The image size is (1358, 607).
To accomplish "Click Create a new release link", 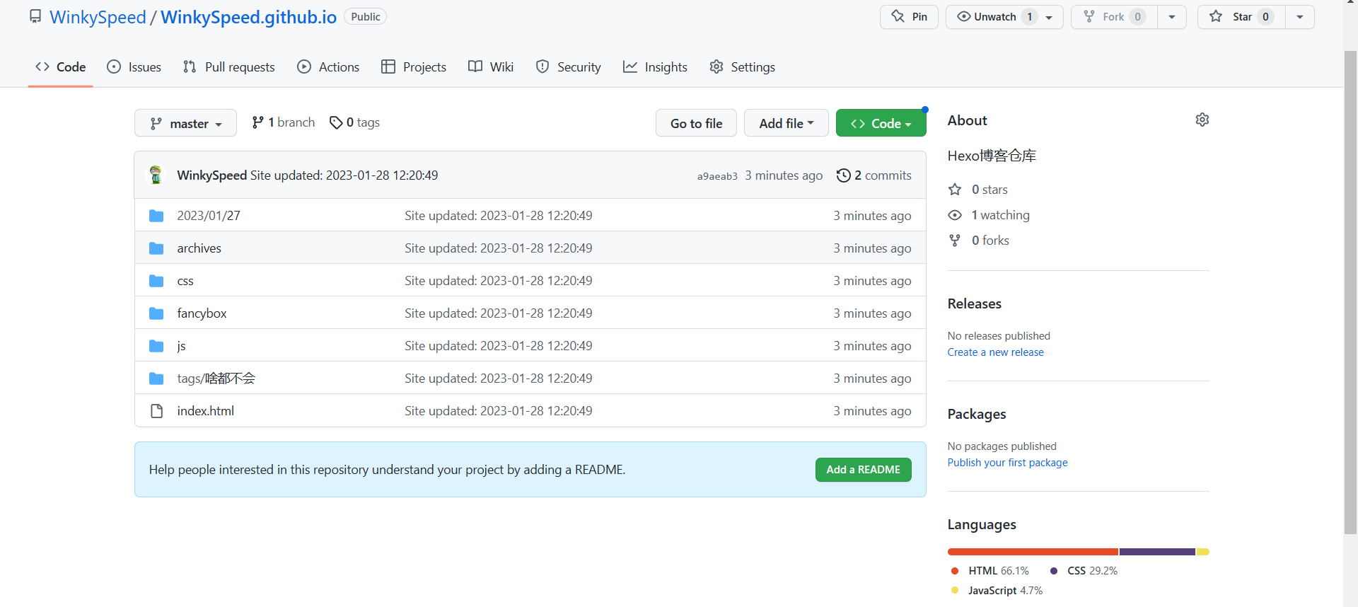I will click(995, 352).
